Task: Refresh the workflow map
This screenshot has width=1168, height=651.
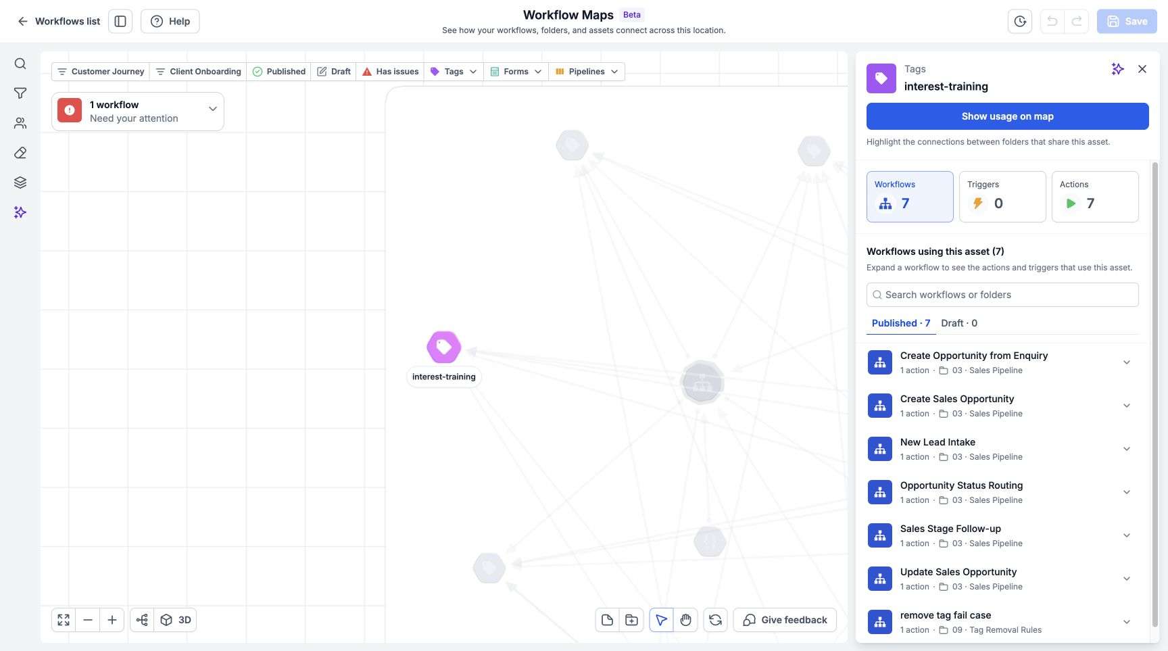Action: click(x=715, y=620)
